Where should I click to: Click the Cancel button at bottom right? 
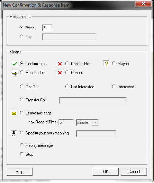pos(134,172)
